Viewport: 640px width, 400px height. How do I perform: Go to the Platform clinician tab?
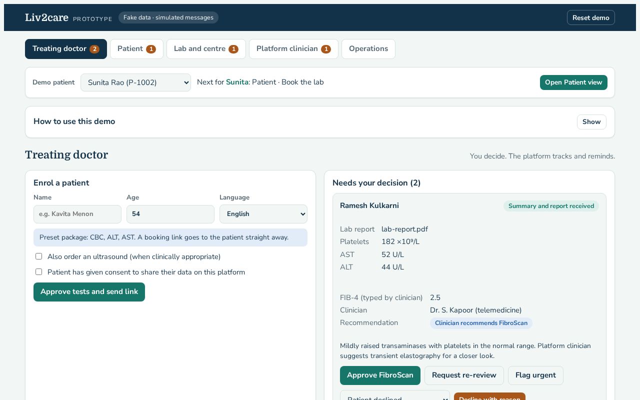coord(293,49)
